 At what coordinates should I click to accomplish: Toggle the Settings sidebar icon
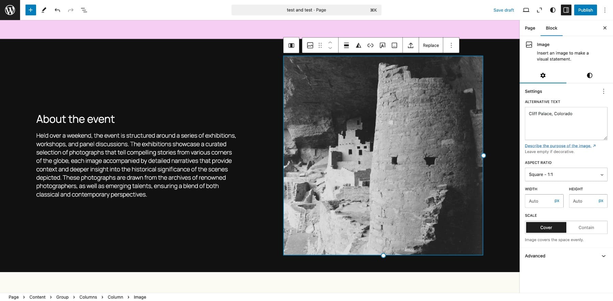[x=566, y=10]
